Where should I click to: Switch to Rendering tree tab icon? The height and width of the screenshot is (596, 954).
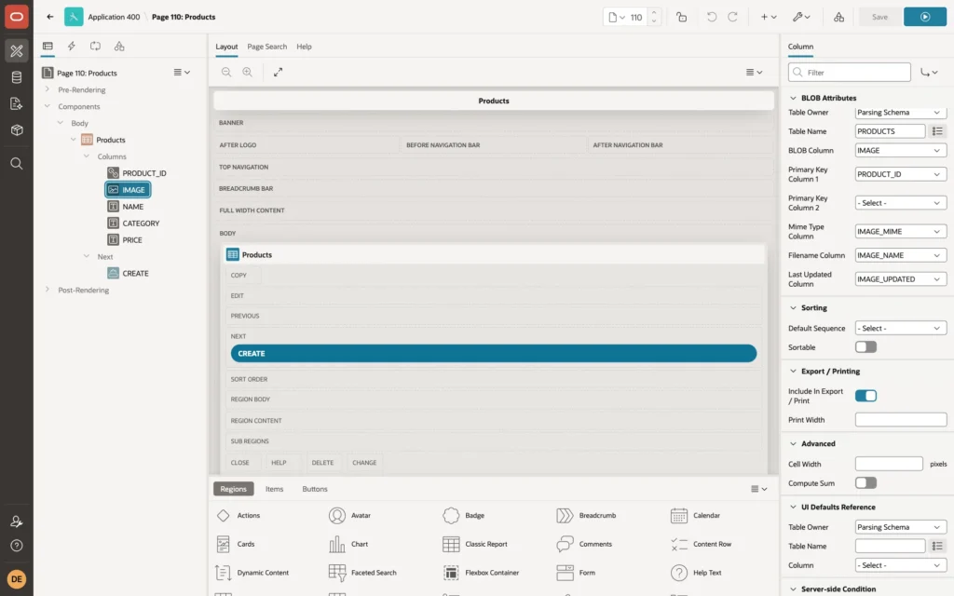(48, 47)
